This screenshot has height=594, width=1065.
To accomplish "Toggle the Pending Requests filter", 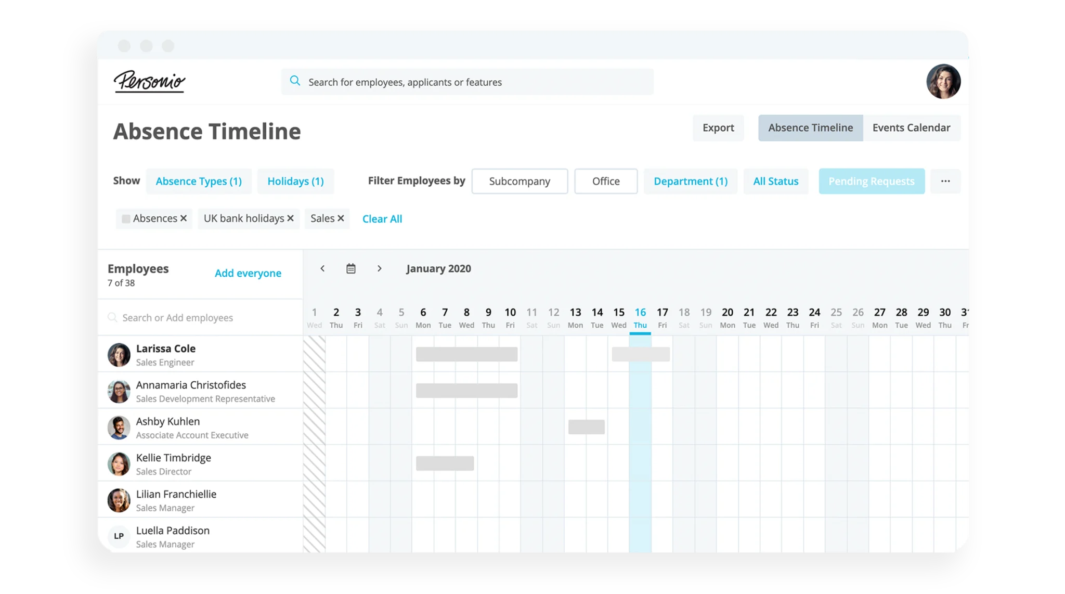I will pos(872,180).
